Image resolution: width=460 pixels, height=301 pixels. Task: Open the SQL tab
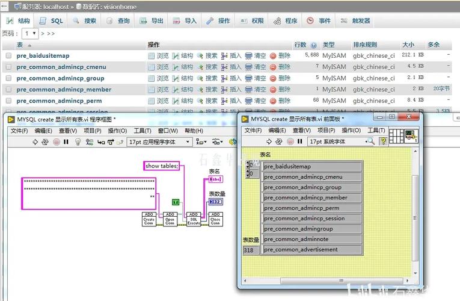click(x=51, y=21)
